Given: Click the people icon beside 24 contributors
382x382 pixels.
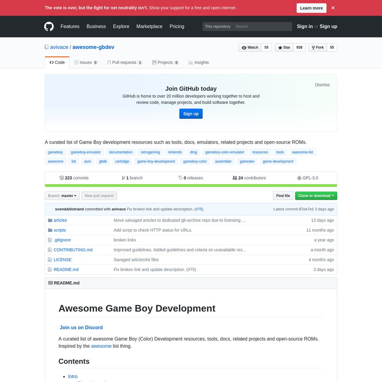Looking at the screenshot, I should point(235,178).
